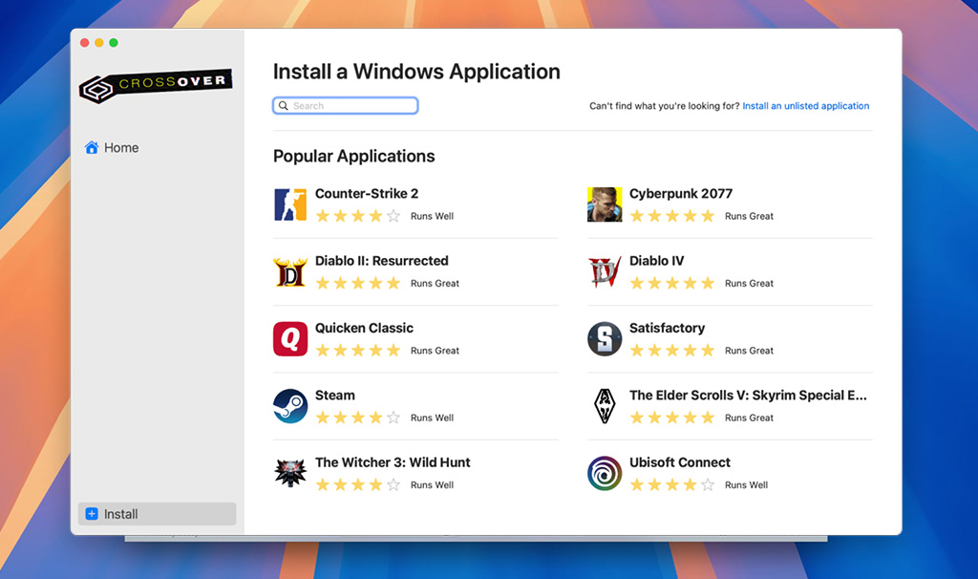Click the Cyberpunk 2077 app icon

coord(605,204)
